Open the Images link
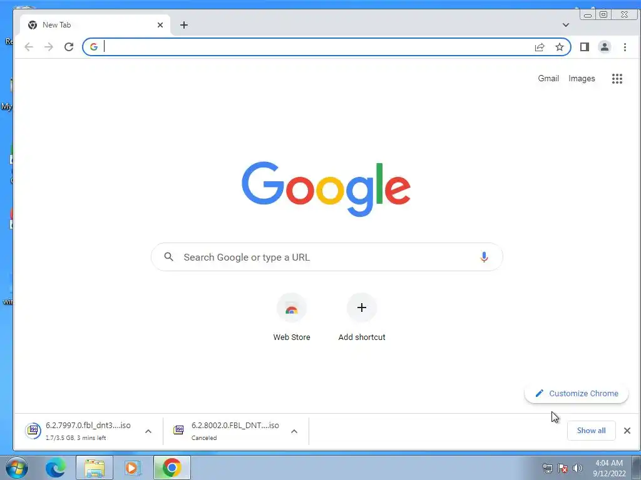Screen dimensions: 641x480 tap(582, 78)
